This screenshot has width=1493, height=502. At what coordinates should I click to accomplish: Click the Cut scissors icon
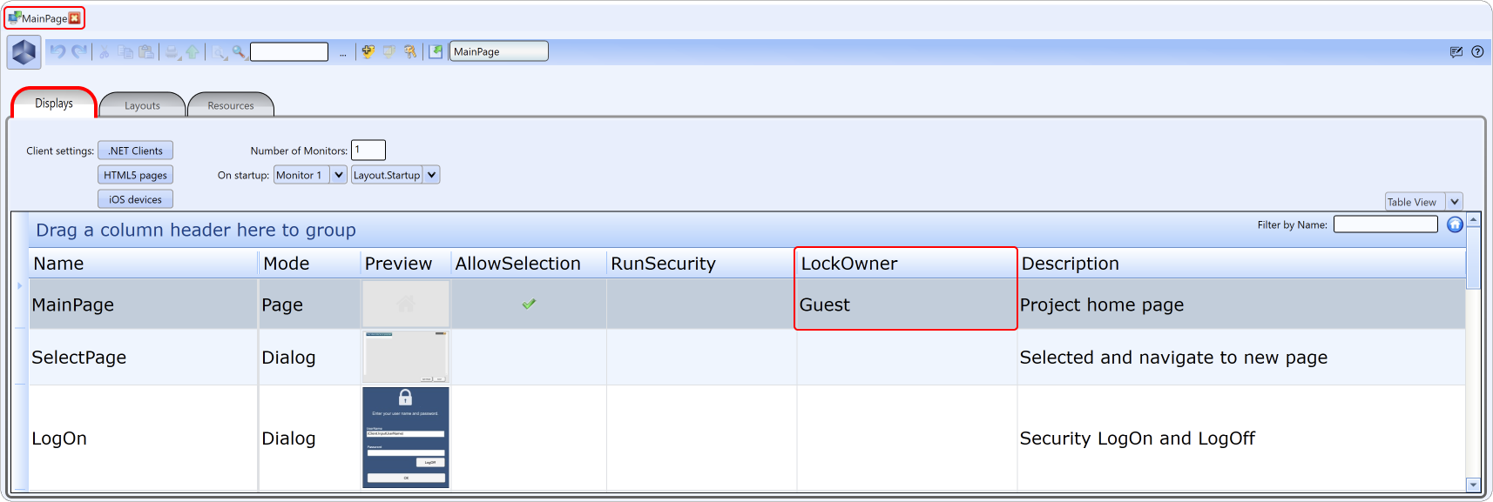click(105, 52)
